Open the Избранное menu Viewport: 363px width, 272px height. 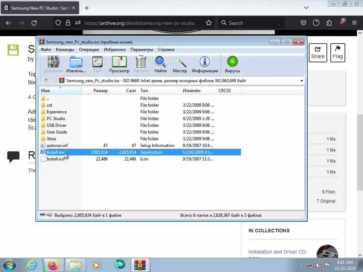tap(115, 50)
